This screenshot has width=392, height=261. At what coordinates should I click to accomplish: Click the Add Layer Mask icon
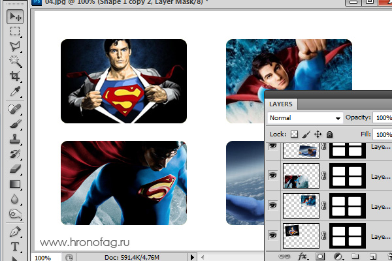(x=320, y=256)
